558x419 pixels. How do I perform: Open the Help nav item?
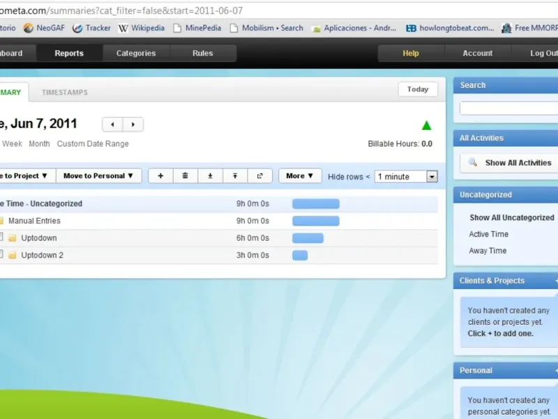(411, 53)
